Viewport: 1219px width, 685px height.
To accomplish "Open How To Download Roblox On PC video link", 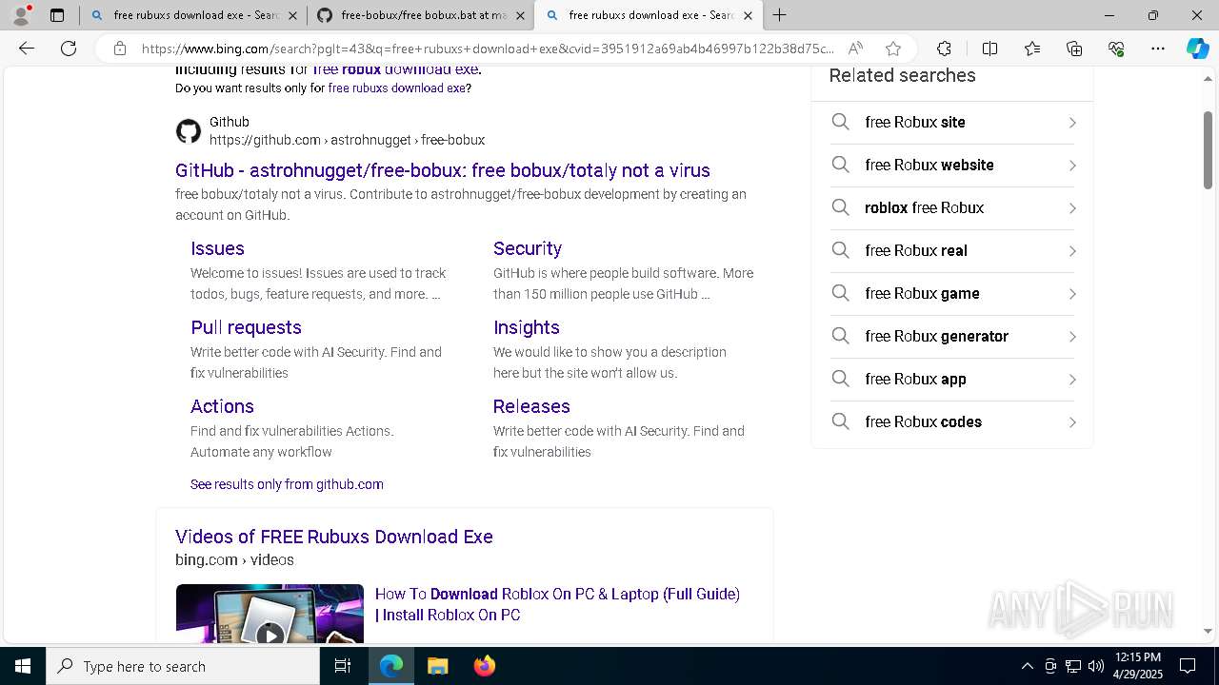I will point(557,604).
